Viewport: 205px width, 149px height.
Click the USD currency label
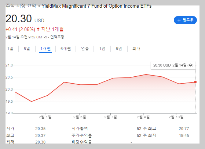coord(39,20)
